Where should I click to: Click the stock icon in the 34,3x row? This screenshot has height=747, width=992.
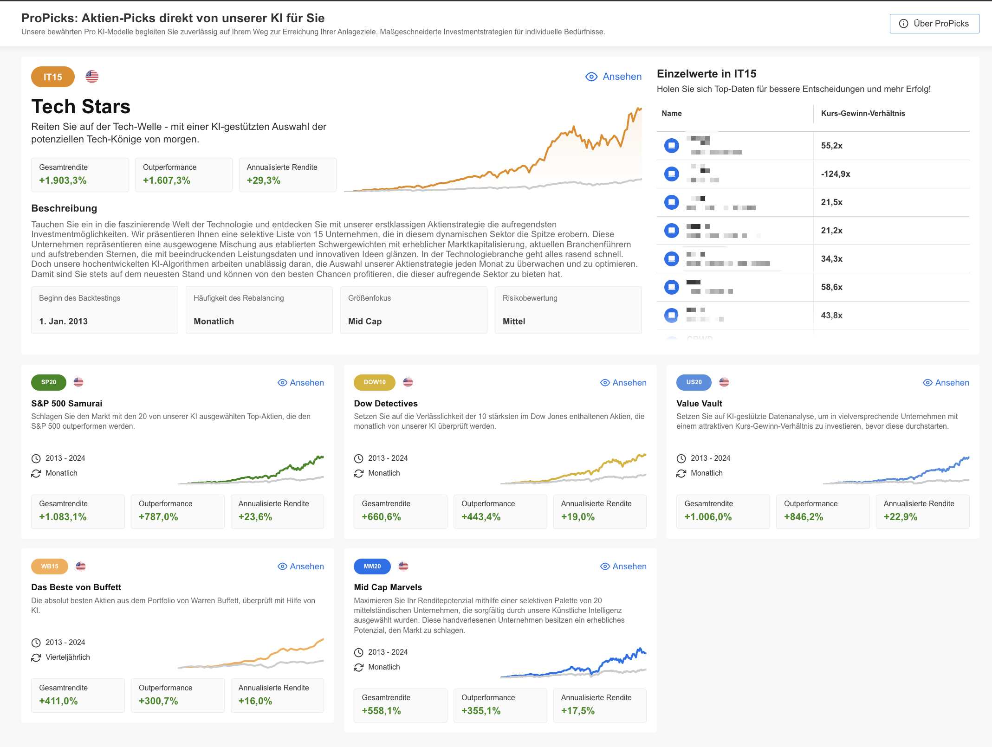click(x=672, y=259)
